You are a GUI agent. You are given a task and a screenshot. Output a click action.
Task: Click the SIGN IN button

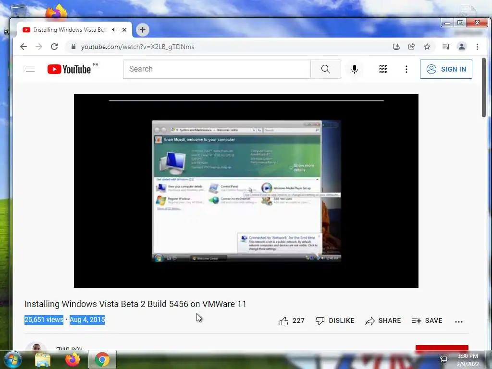click(446, 69)
